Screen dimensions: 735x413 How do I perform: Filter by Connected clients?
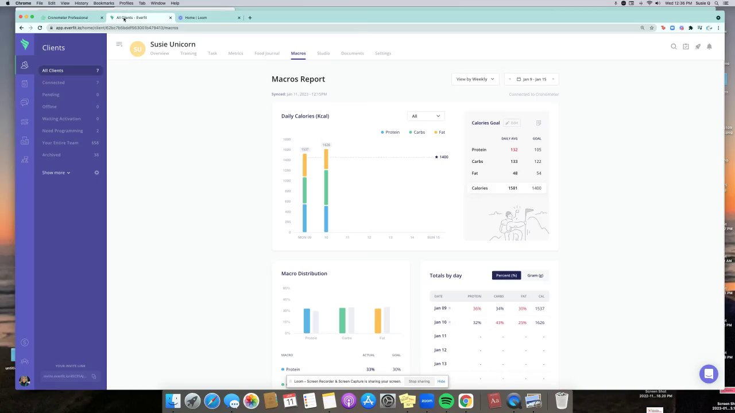pyautogui.click(x=71, y=83)
